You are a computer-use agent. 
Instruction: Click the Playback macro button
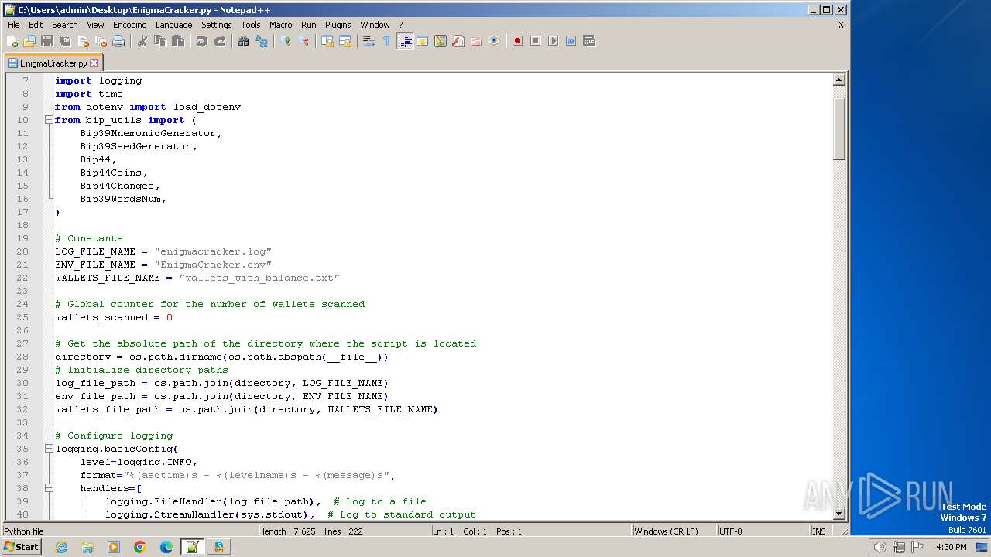[553, 41]
